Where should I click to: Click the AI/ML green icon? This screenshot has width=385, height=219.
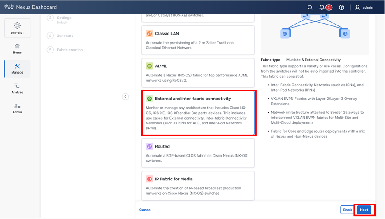pos(149,66)
